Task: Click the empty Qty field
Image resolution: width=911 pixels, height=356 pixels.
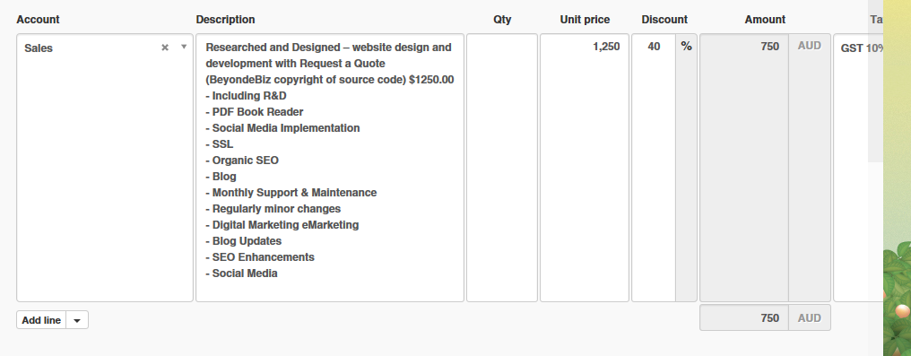Action: [x=502, y=168]
